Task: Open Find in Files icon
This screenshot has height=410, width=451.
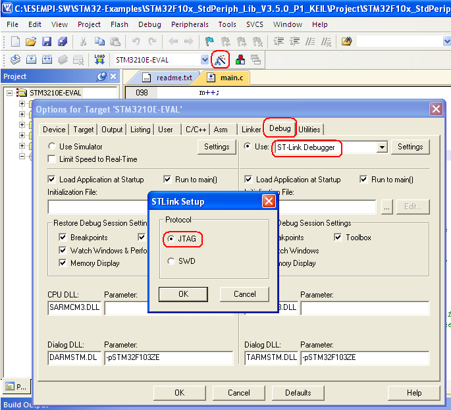Action: [346, 41]
